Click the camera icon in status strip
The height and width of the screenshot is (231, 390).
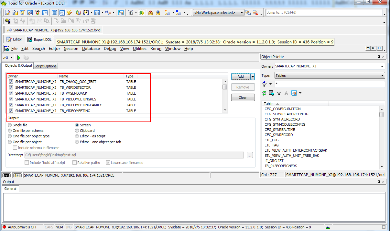[x=6, y=175]
